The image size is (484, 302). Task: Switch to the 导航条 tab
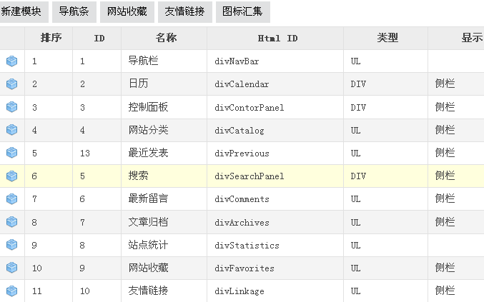74,11
